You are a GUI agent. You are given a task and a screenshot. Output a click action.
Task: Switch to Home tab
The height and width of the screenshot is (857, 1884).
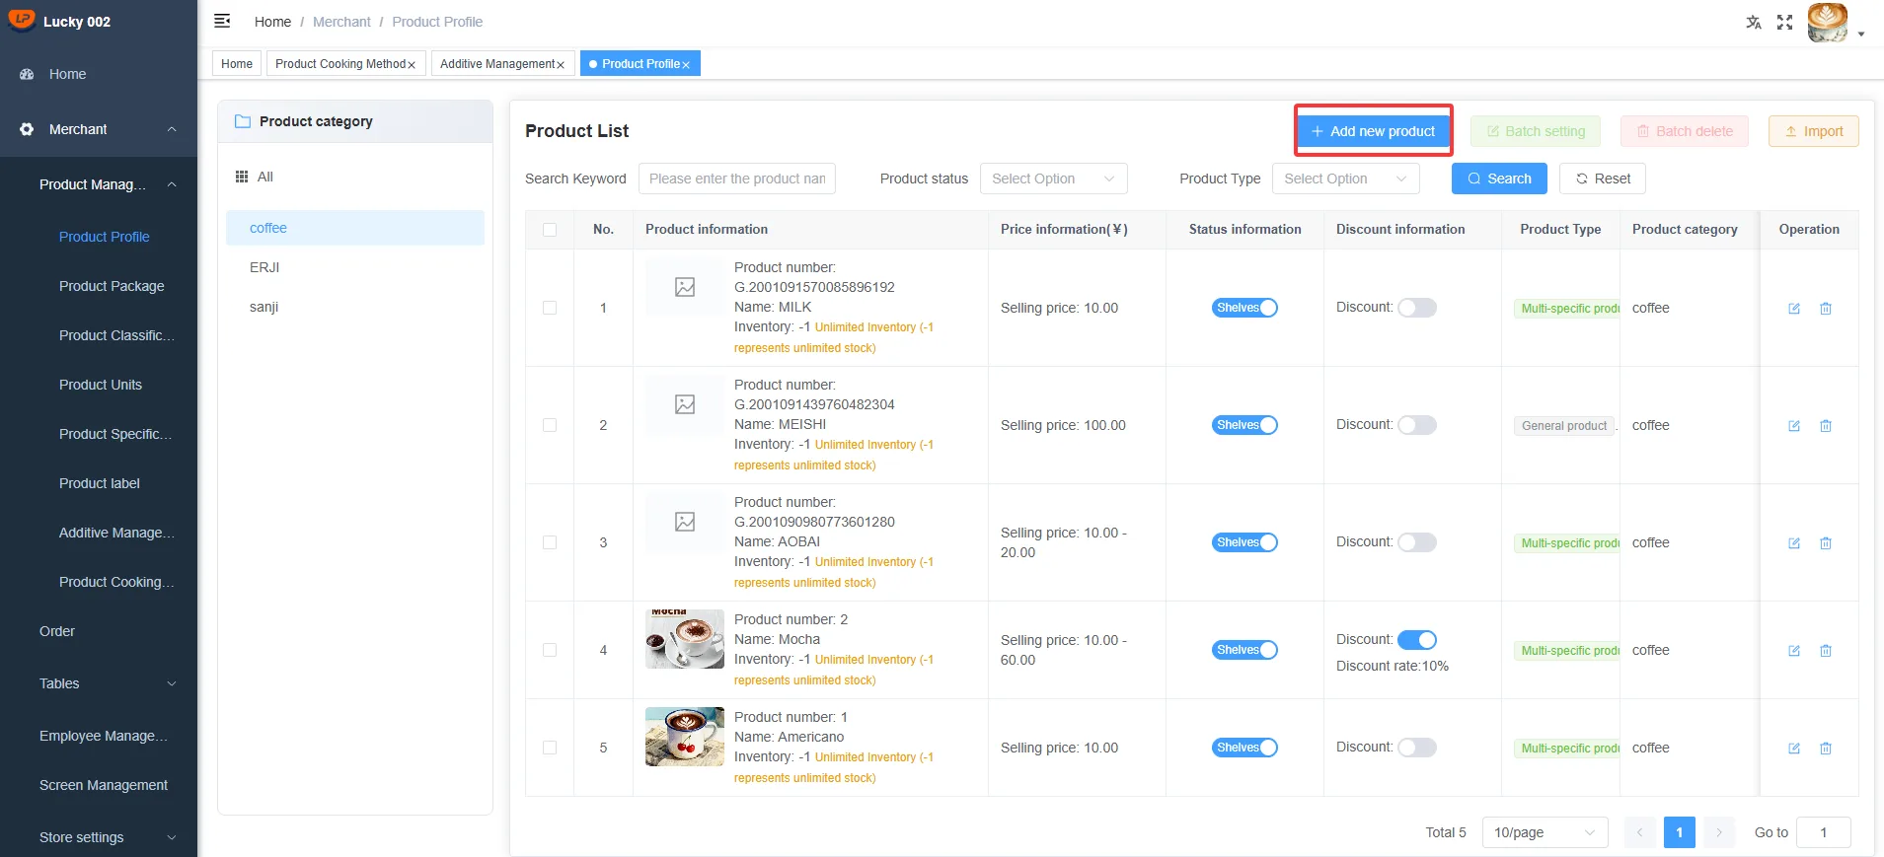pos(237,64)
